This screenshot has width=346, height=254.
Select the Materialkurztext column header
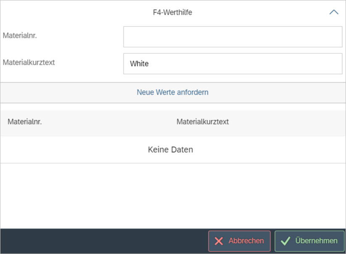pyautogui.click(x=203, y=122)
